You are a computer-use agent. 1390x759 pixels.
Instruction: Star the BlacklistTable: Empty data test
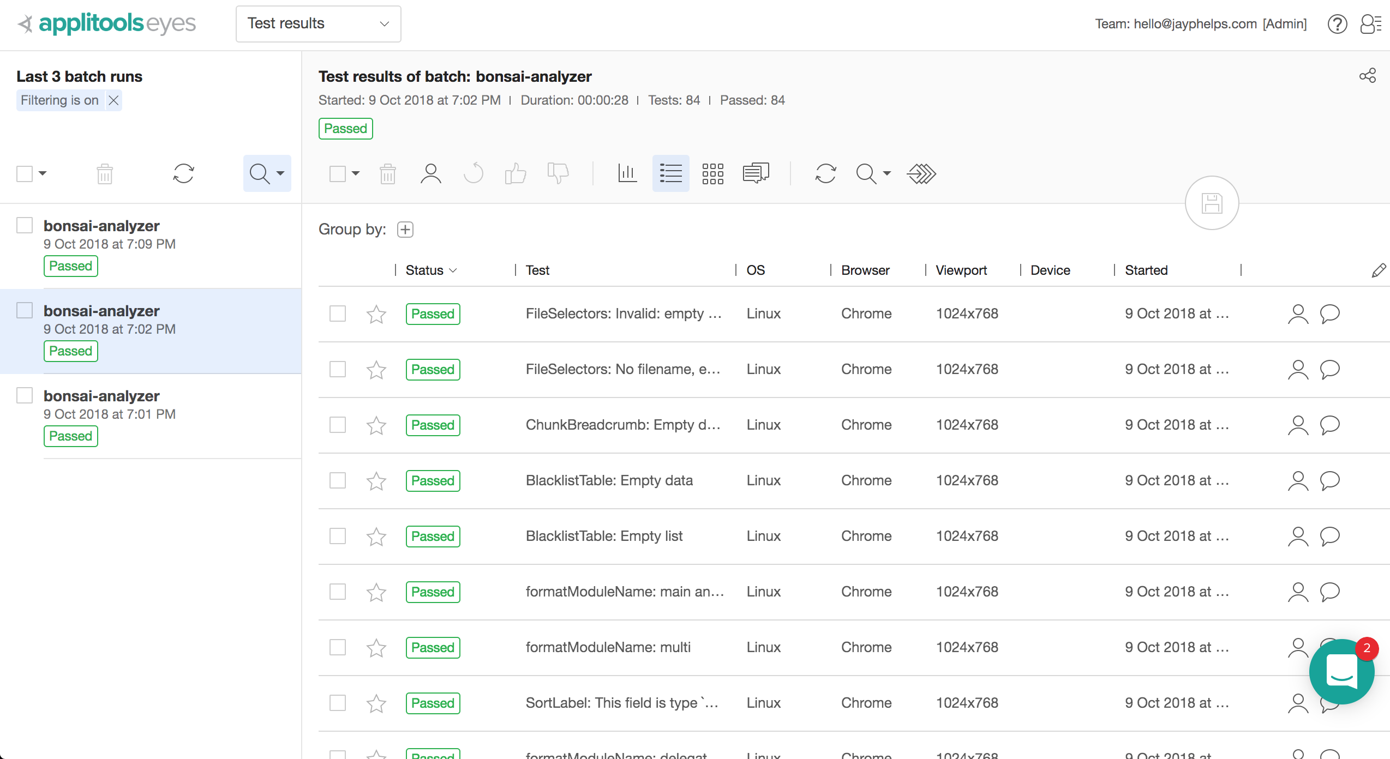[376, 481]
